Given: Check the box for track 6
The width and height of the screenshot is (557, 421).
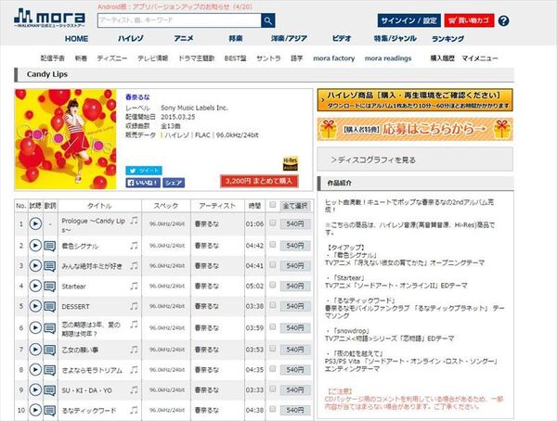Looking at the screenshot, I should click(272, 326).
